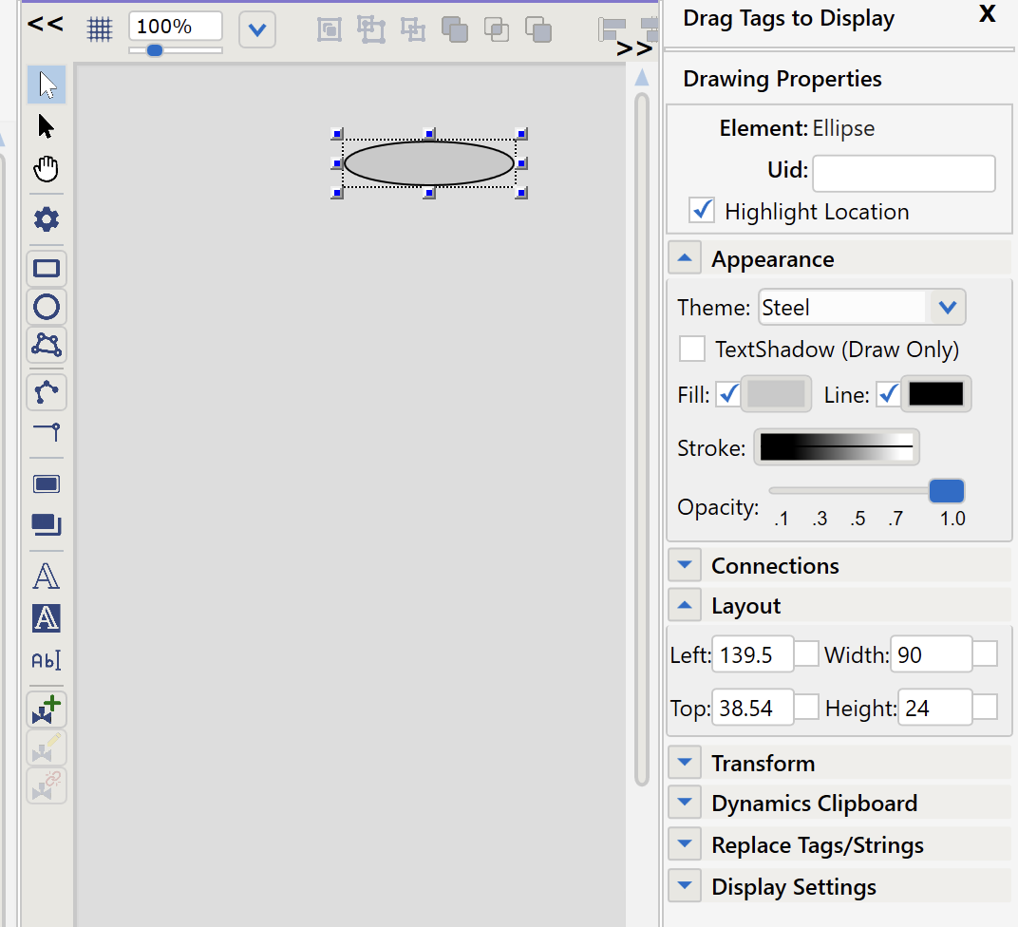The image size is (1018, 927).
Task: Click the grid toggle icon
Action: (100, 29)
